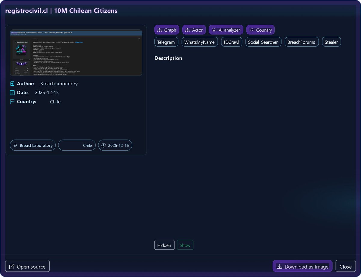Download the card as image
Image resolution: width=361 pixels, height=277 pixels.
(x=303, y=266)
